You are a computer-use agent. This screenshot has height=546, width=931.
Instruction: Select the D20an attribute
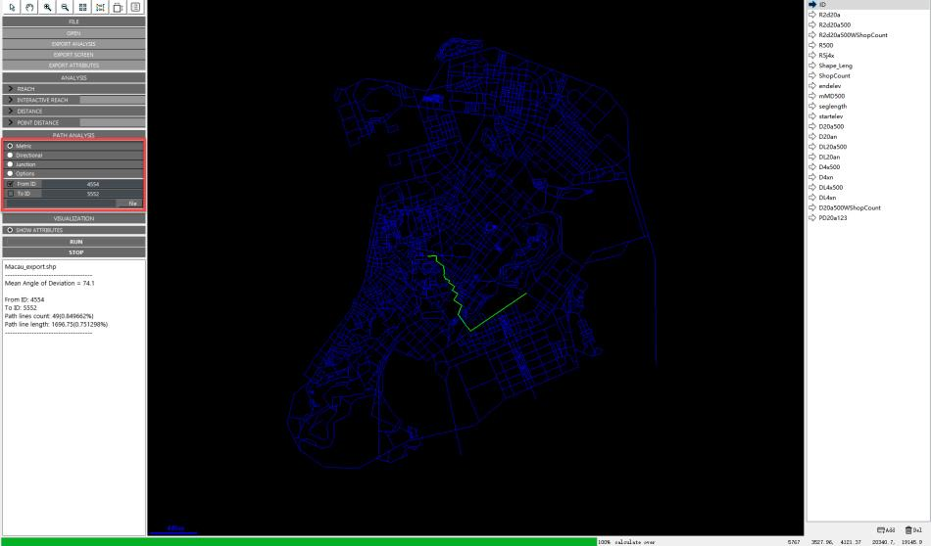(x=828, y=136)
